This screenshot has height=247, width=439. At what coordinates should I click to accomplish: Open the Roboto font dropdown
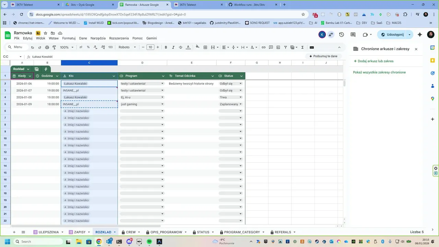point(127,47)
